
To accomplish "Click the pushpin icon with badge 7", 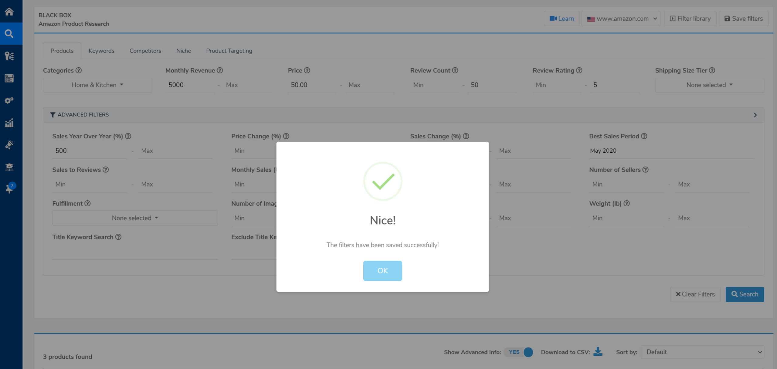I will click(9, 189).
